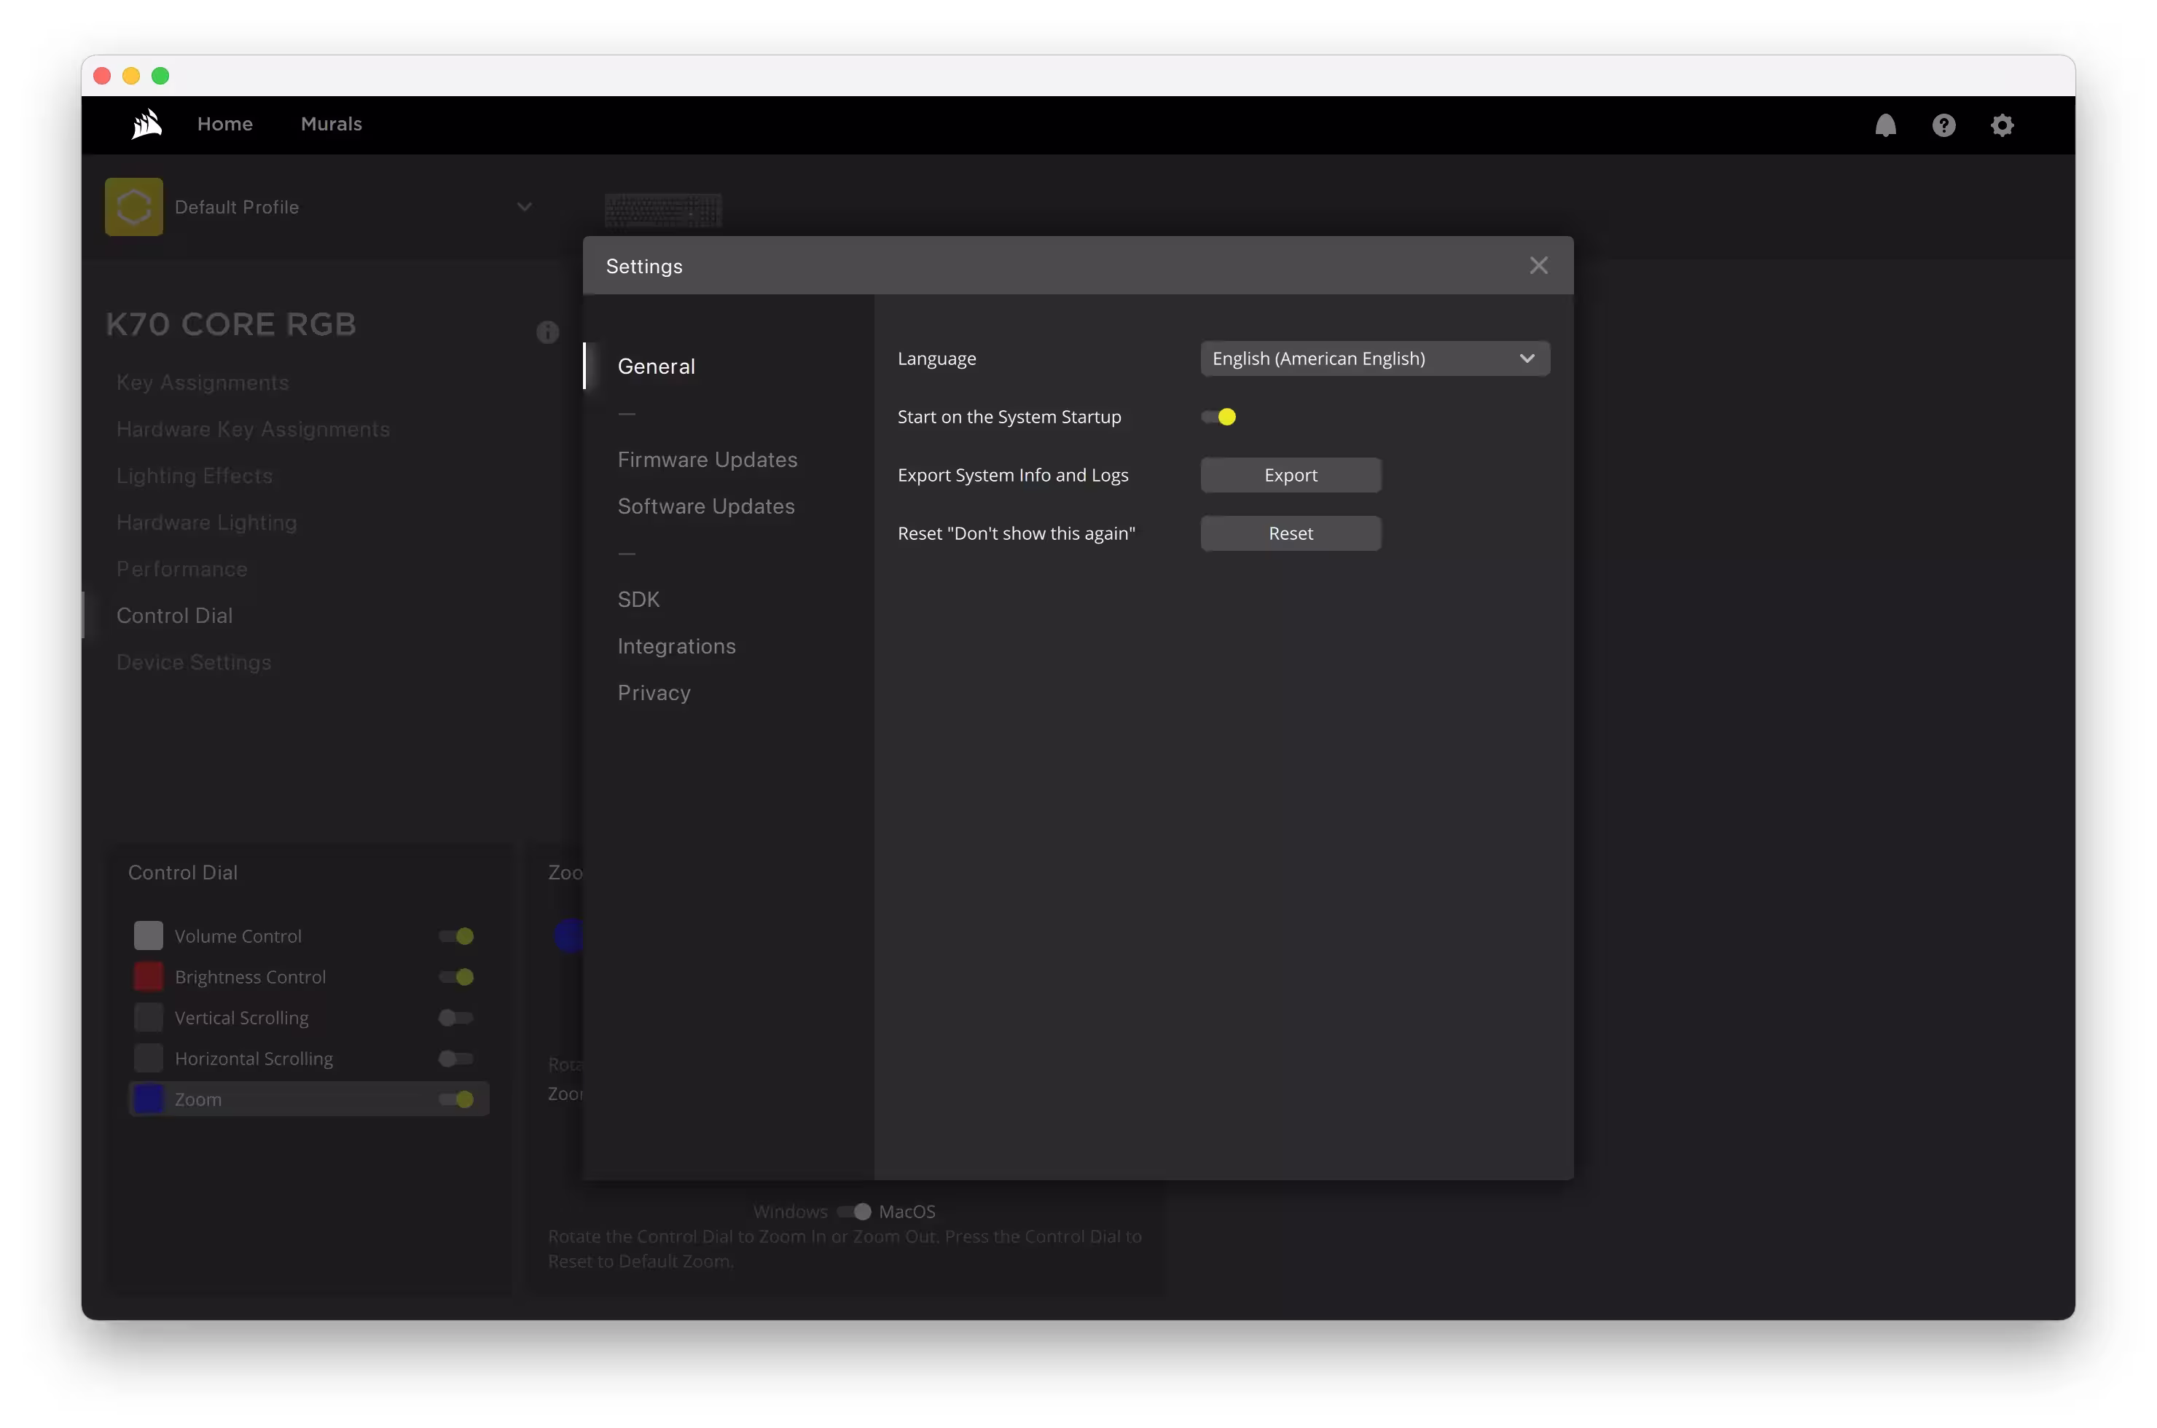
Task: Click the K70 CORE RGB info icon
Action: pyautogui.click(x=547, y=332)
